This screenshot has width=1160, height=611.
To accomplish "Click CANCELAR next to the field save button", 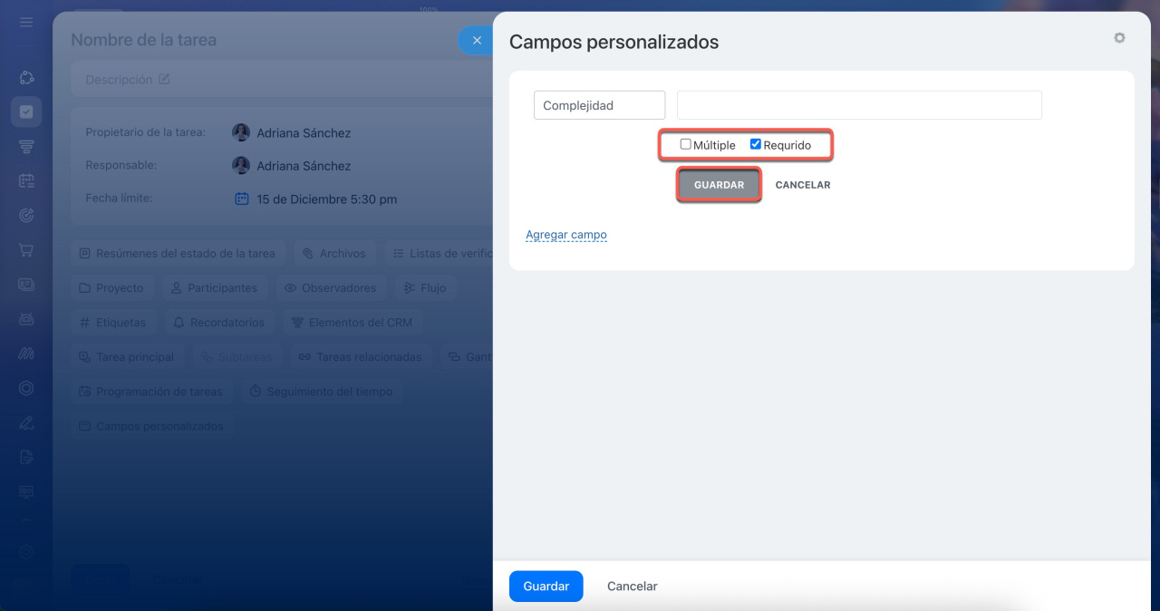I will point(802,185).
